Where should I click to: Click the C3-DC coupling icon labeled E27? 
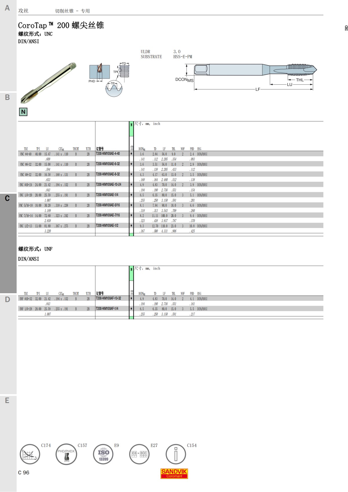click(x=139, y=454)
